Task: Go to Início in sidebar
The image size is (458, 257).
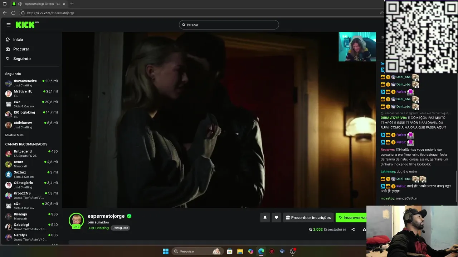Action: (18, 40)
